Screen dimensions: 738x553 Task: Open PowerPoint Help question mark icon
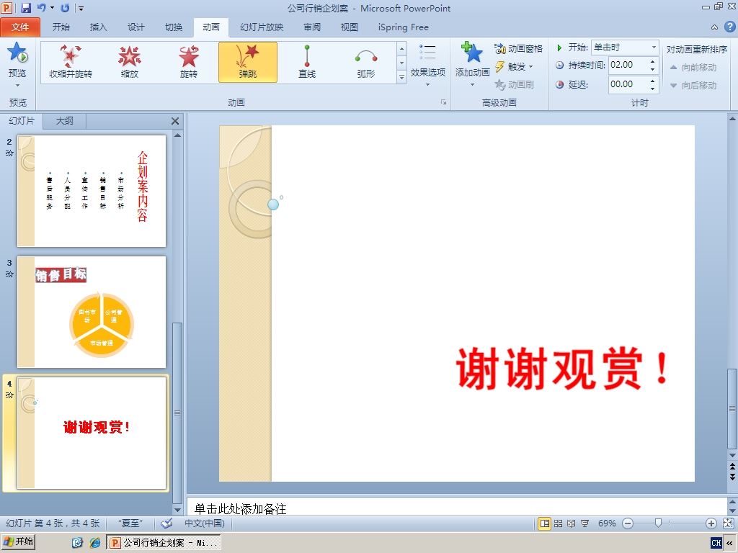tap(729, 27)
